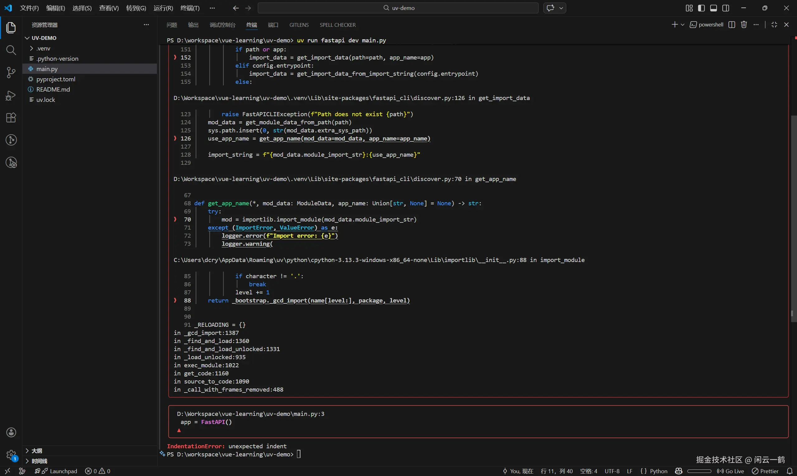
Task: Click Go Live in status bar
Action: (x=731, y=471)
